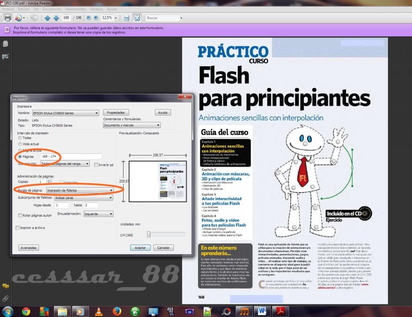This screenshot has width=412, height=317.
Task: Click the Páginas range field 168 - 174
Action: (x=71, y=157)
